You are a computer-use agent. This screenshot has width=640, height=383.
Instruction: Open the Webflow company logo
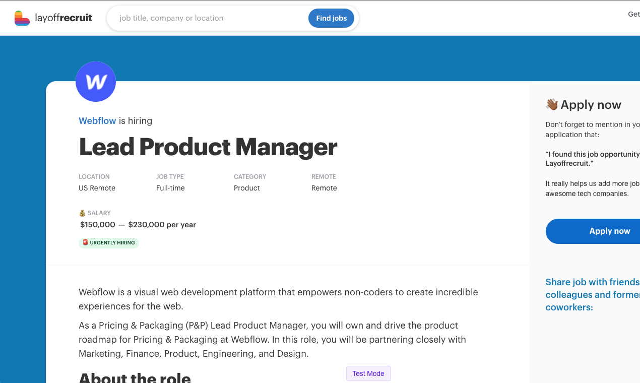[96, 82]
